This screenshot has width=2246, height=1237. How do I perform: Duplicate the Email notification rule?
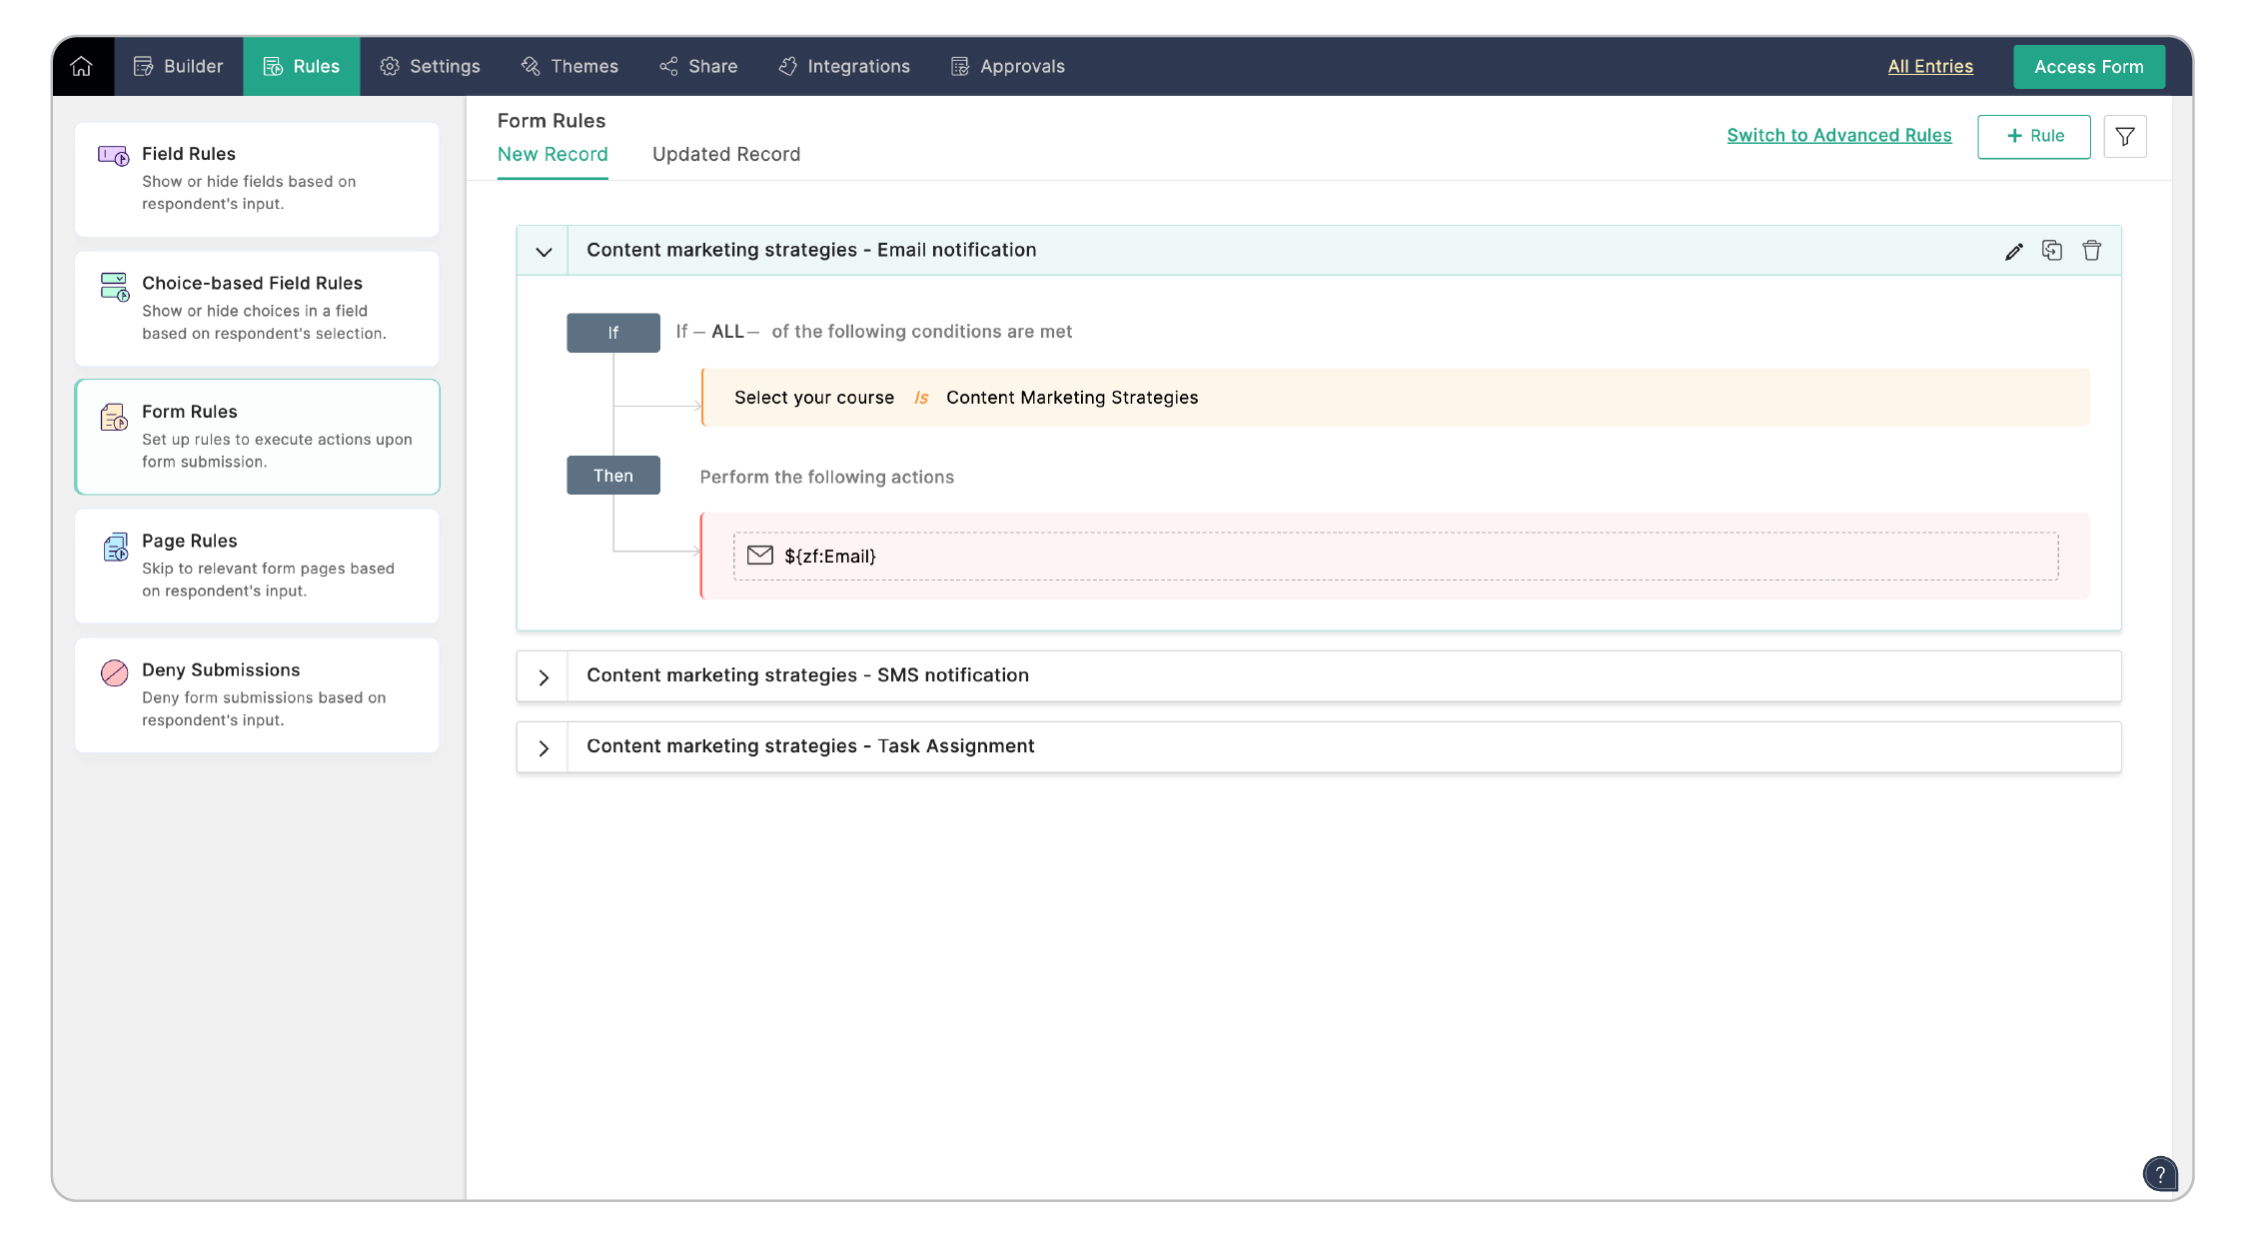point(2052,251)
